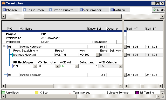Click the Bel.-Kurve field in resource row

(116, 55)
